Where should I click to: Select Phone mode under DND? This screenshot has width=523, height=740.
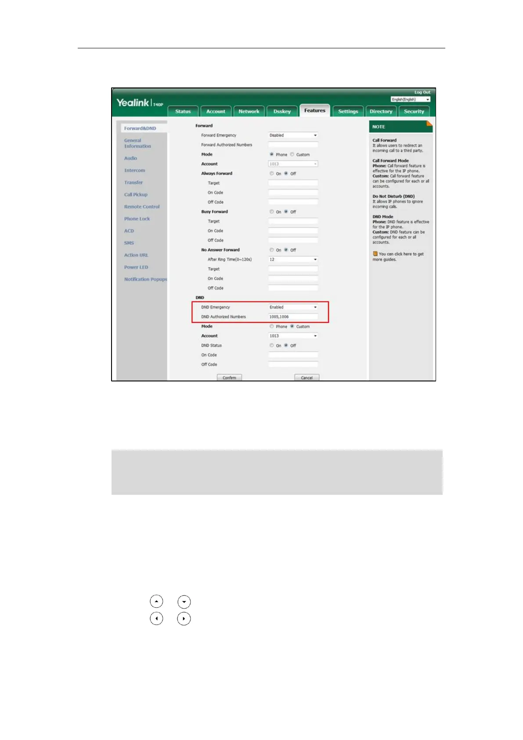click(272, 326)
